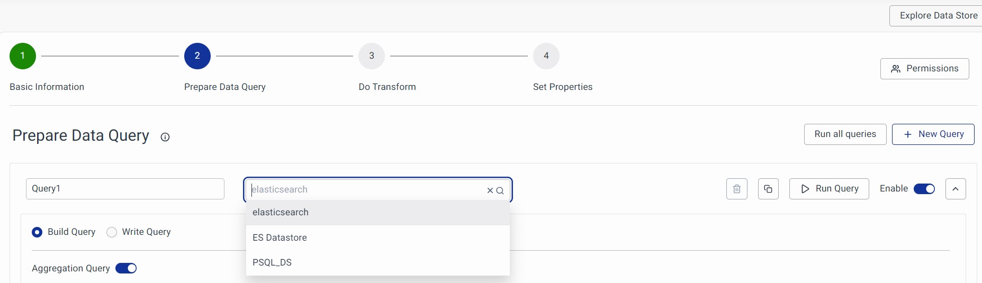982x283 pixels.
Task: Pick ES Datastore in the dropdown
Action: (280, 238)
